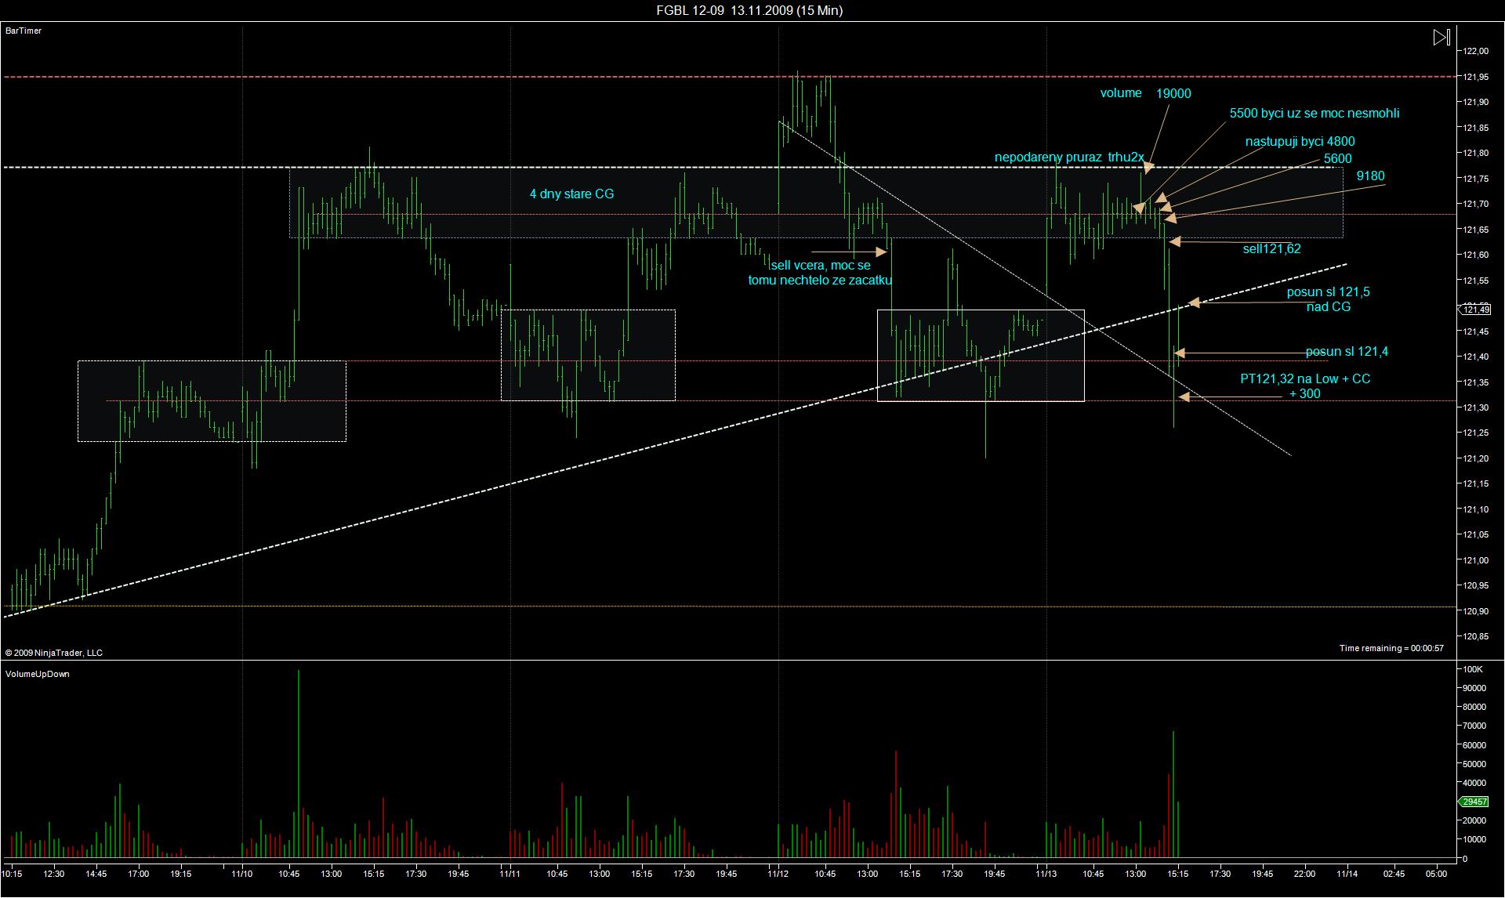Select 'nepodareny pruraz trhu2x' annotation
The width and height of the screenshot is (1505, 898).
(x=1069, y=157)
